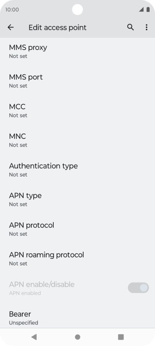The width and height of the screenshot is (155, 346).
Task: Open search with the magnifier icon
Action: point(130,28)
